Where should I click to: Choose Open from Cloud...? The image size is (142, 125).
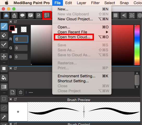[x=82, y=37]
